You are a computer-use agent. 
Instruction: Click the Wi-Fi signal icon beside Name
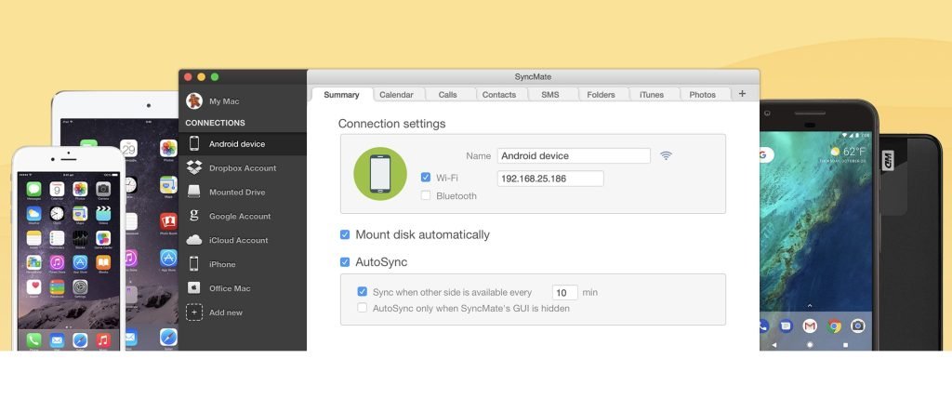666,155
